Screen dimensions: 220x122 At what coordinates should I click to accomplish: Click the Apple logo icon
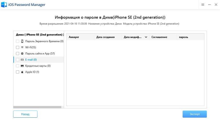(22, 72)
